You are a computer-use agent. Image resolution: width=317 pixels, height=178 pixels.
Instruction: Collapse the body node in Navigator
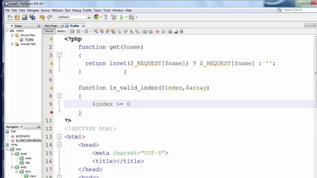tap(12, 167)
